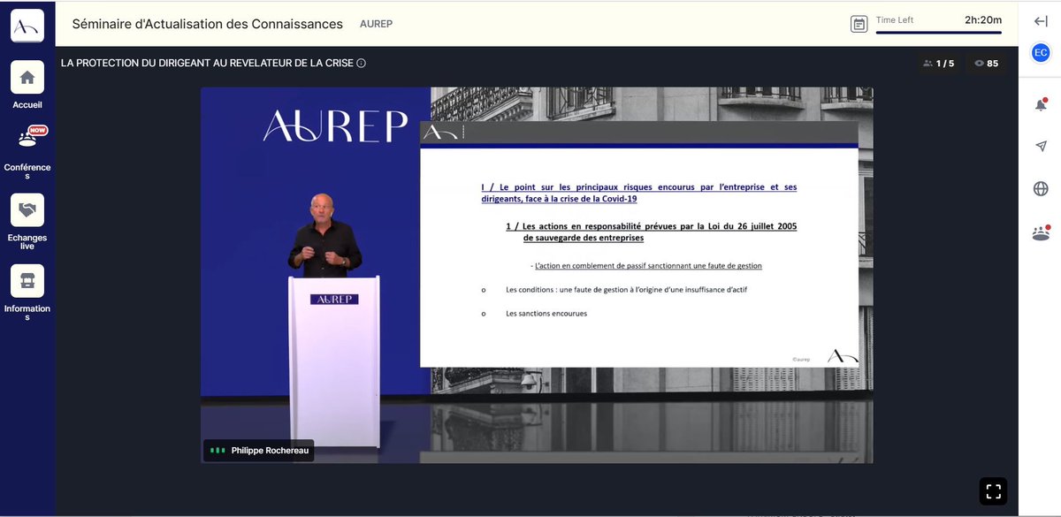Click the Time Left progress bar
Viewport: 1061px width, 517px height.
(x=937, y=34)
